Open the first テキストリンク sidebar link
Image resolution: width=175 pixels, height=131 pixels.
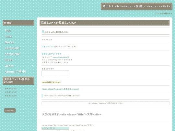[11, 89]
